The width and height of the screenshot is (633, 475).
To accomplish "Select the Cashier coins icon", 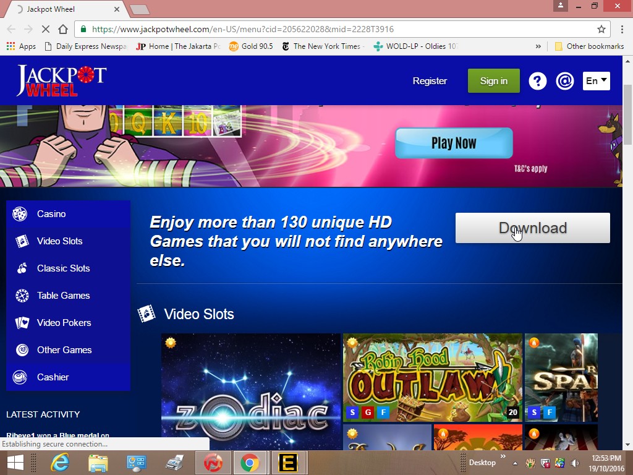I will click(20, 377).
